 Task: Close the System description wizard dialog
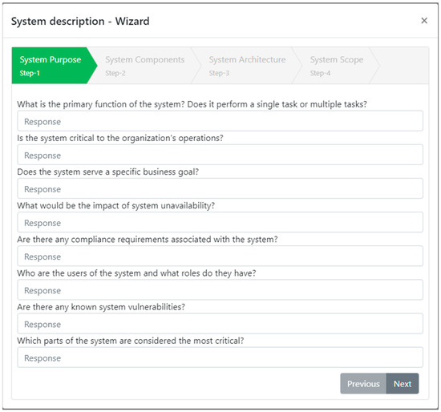pyautogui.click(x=424, y=21)
